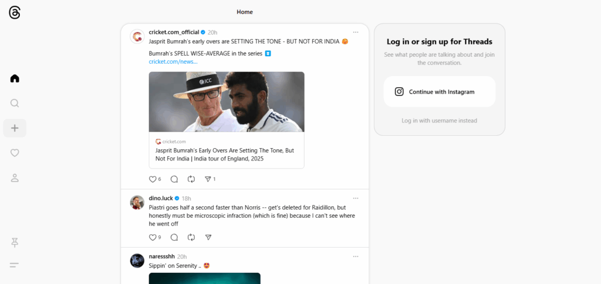Open more options for cricket.com_official post
Viewport: 601px width, 284px height.
pyautogui.click(x=356, y=32)
